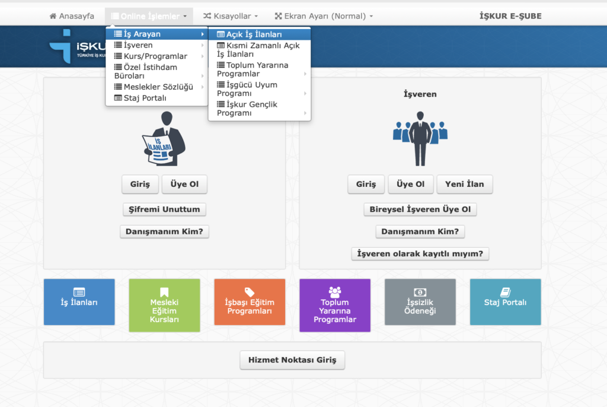607x407 pixels.
Task: Click the Hizmet Noktası Giriş button
Action: tap(292, 360)
